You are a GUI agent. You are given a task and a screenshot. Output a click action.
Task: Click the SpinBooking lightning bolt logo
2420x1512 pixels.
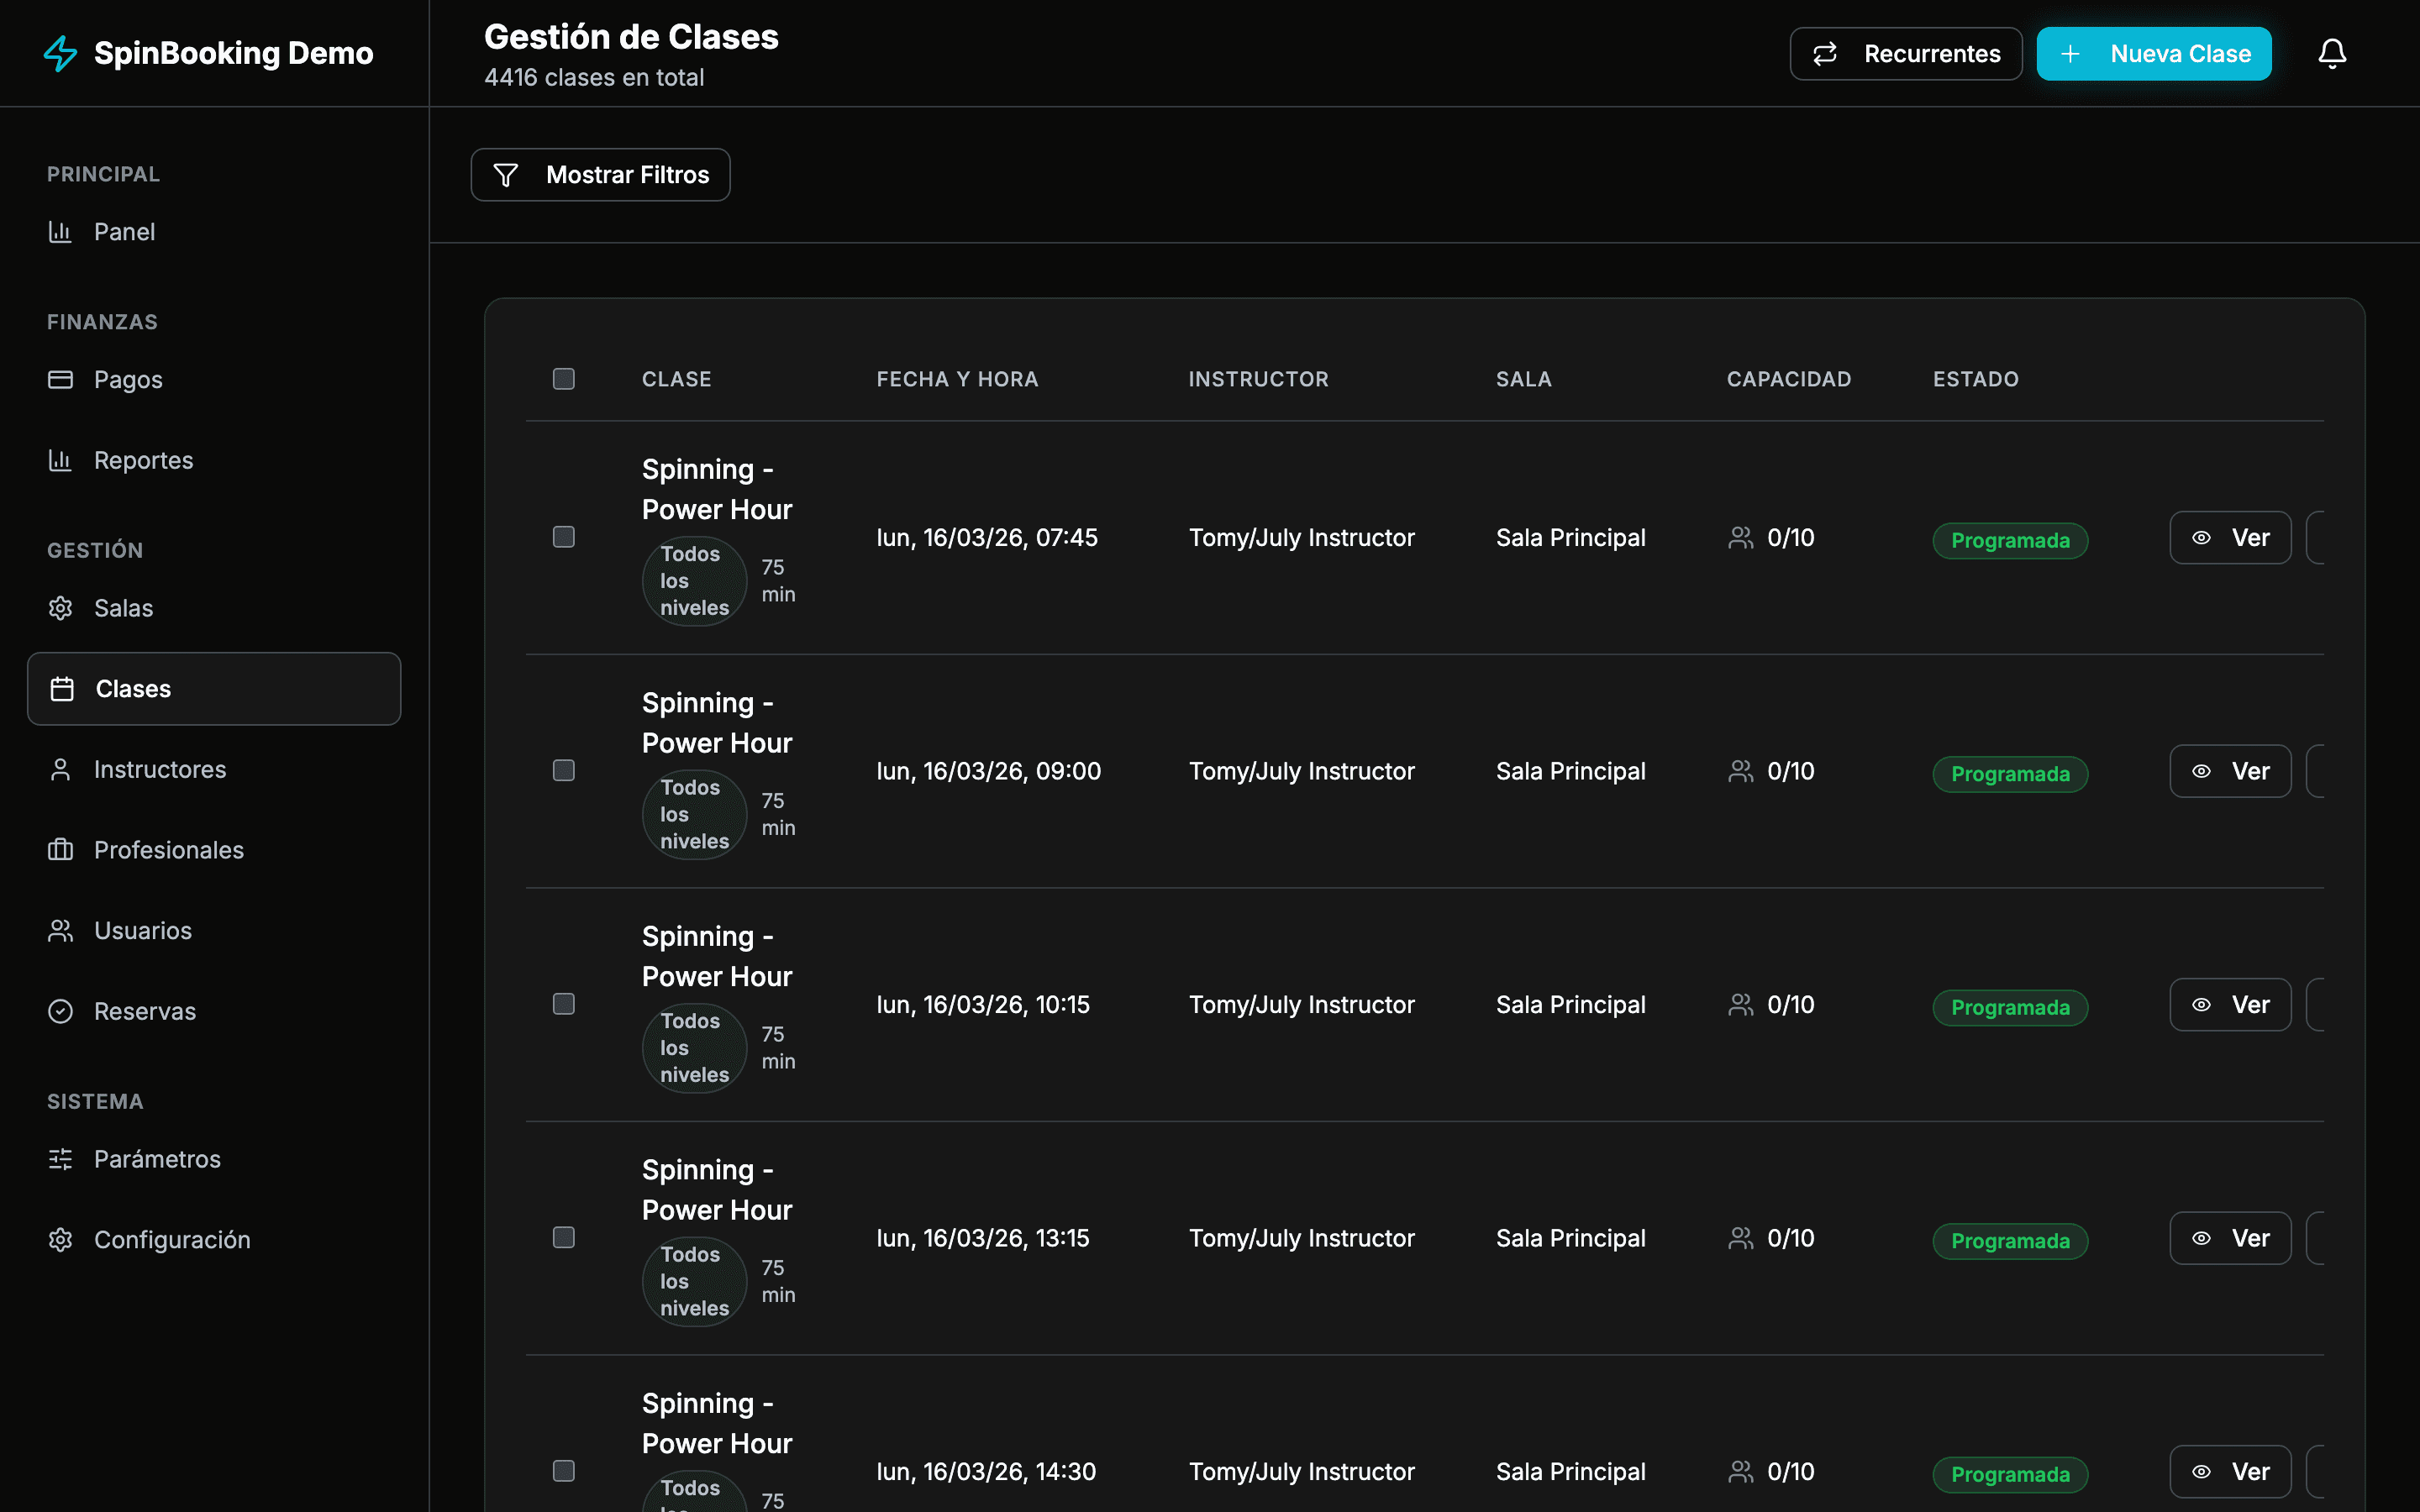pyautogui.click(x=60, y=53)
